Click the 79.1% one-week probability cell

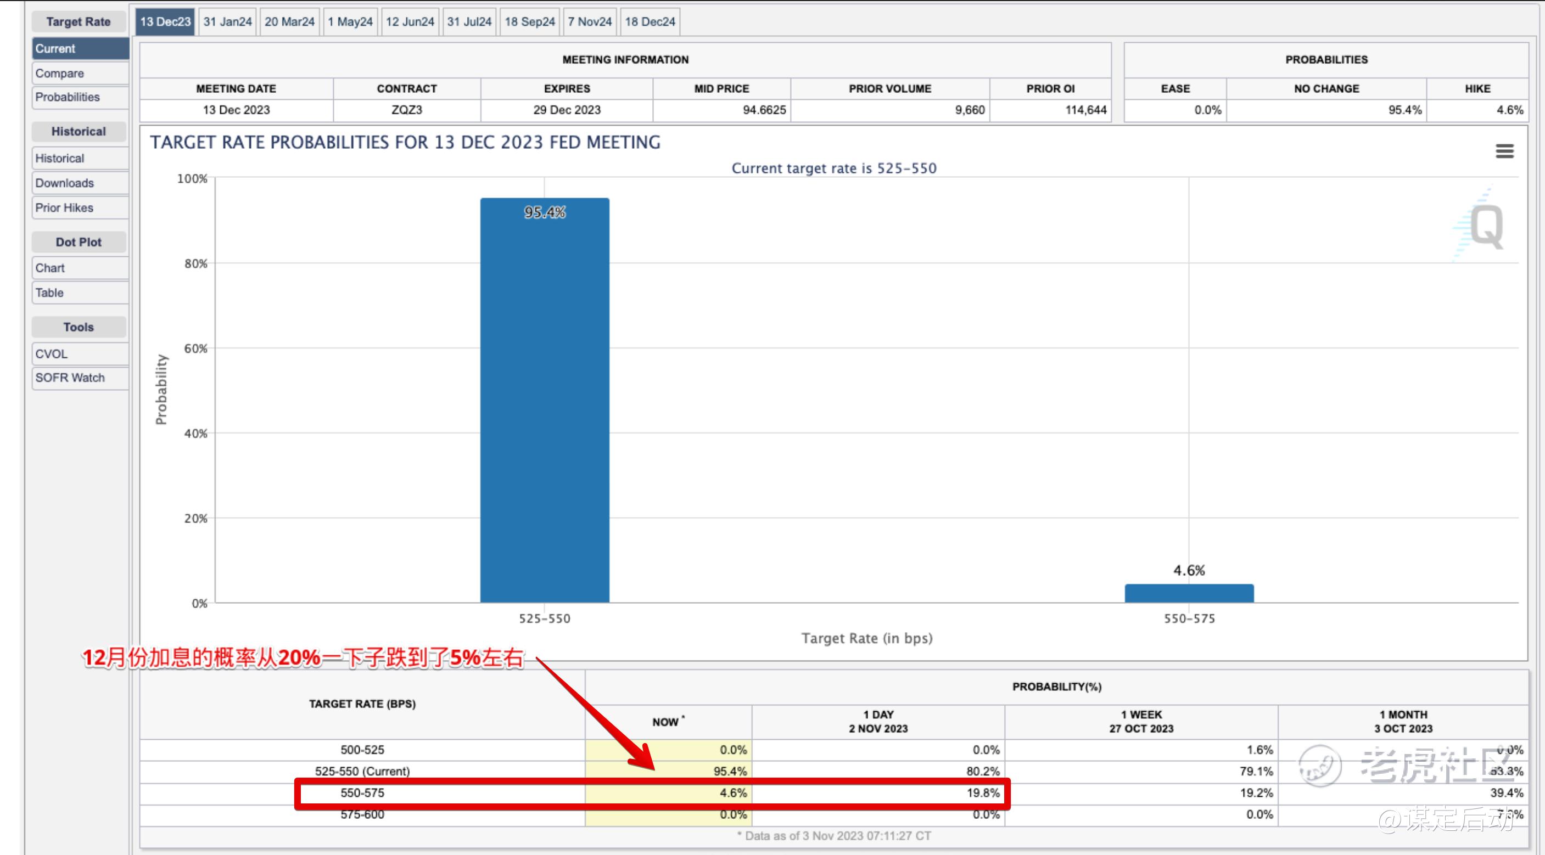pyautogui.click(x=1141, y=772)
